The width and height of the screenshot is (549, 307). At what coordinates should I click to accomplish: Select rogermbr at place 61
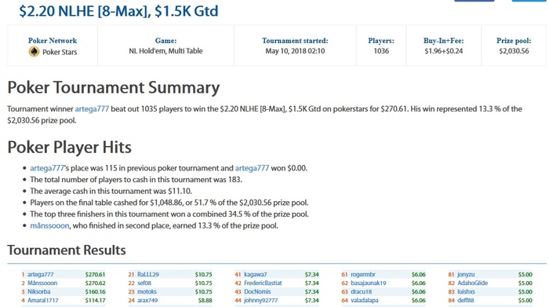(x=362, y=274)
